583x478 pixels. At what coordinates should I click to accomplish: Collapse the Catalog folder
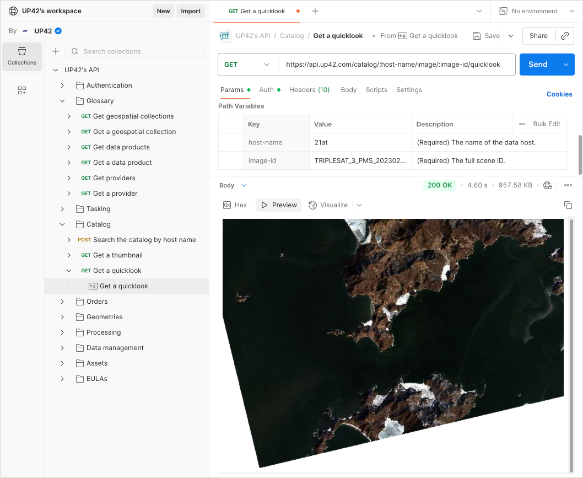(x=62, y=224)
